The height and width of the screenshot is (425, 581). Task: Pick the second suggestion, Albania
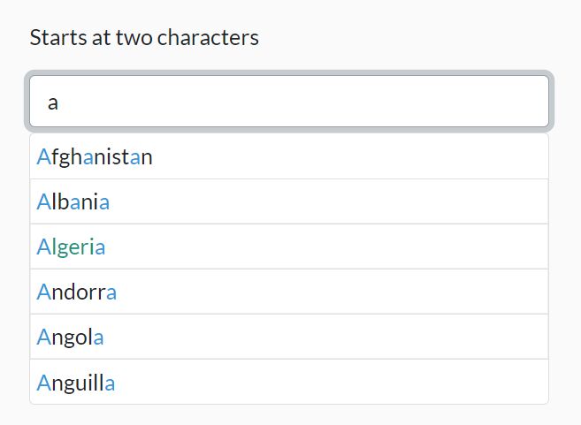pyautogui.click(x=73, y=202)
